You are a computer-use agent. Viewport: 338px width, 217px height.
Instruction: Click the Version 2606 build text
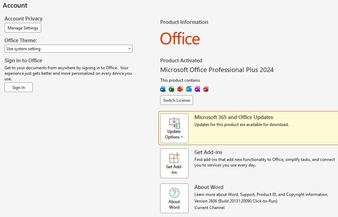tap(236, 201)
